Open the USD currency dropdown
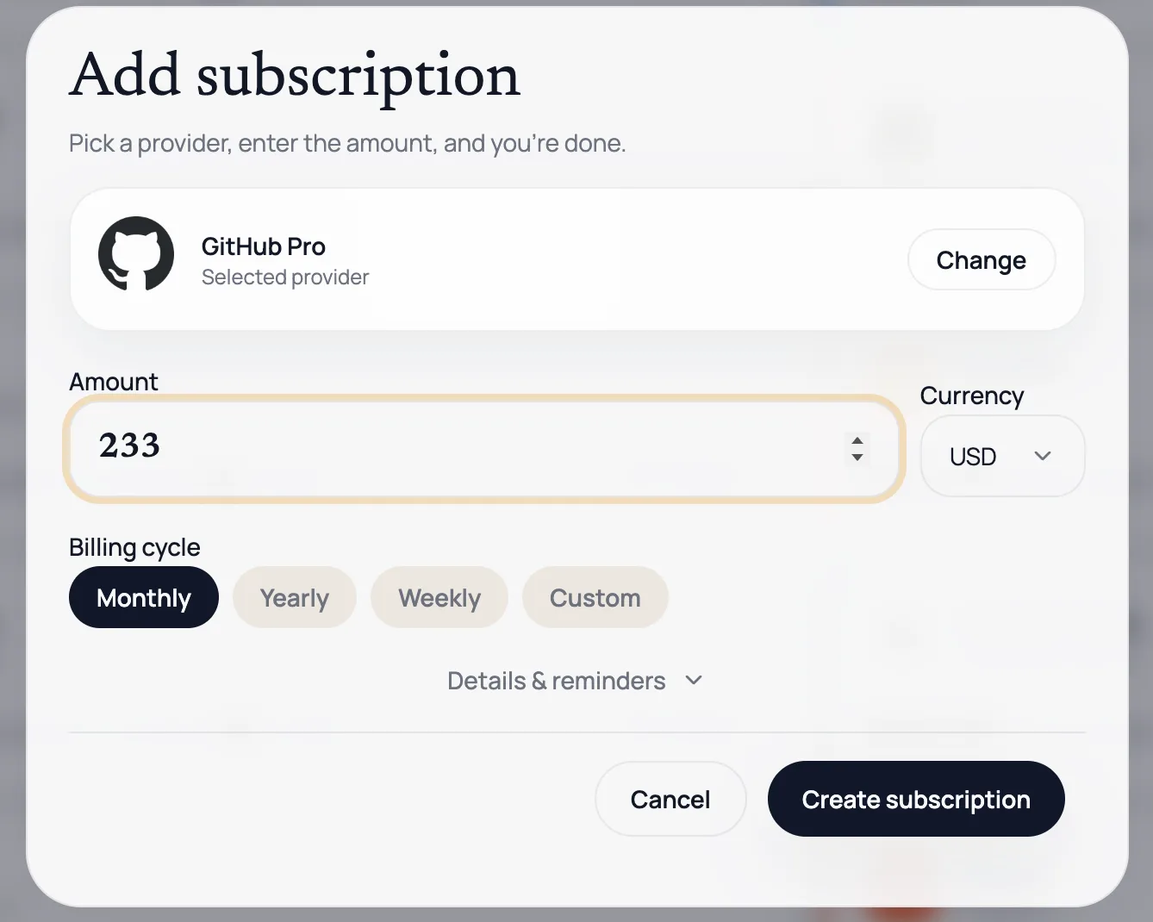Screen dimensions: 1153x922 1002,456
